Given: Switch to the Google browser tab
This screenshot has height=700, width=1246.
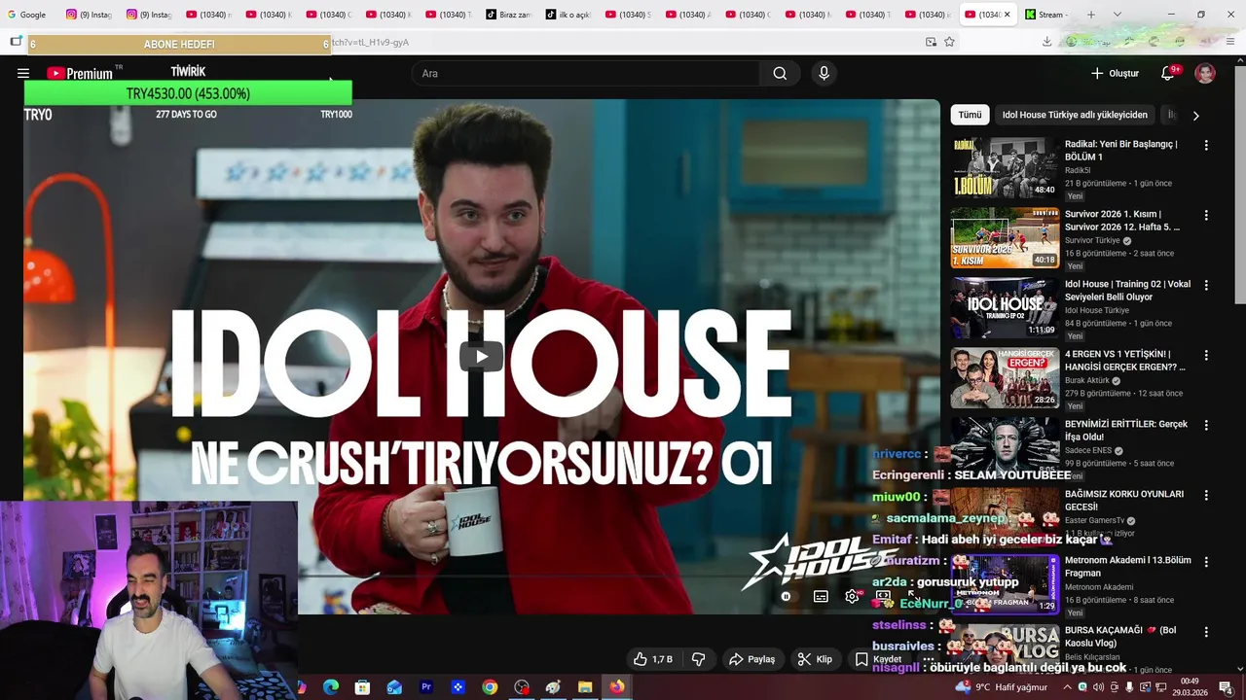Looking at the screenshot, I should tap(27, 15).
